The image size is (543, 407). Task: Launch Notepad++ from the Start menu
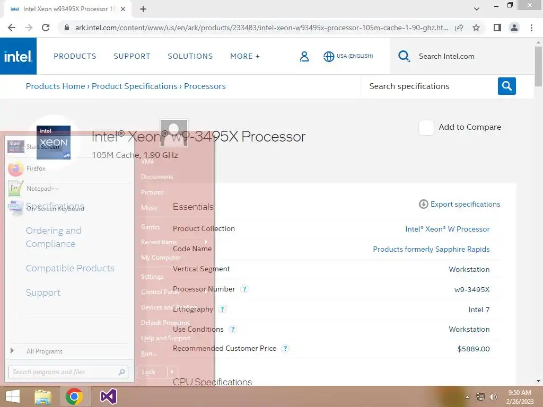[69, 189]
